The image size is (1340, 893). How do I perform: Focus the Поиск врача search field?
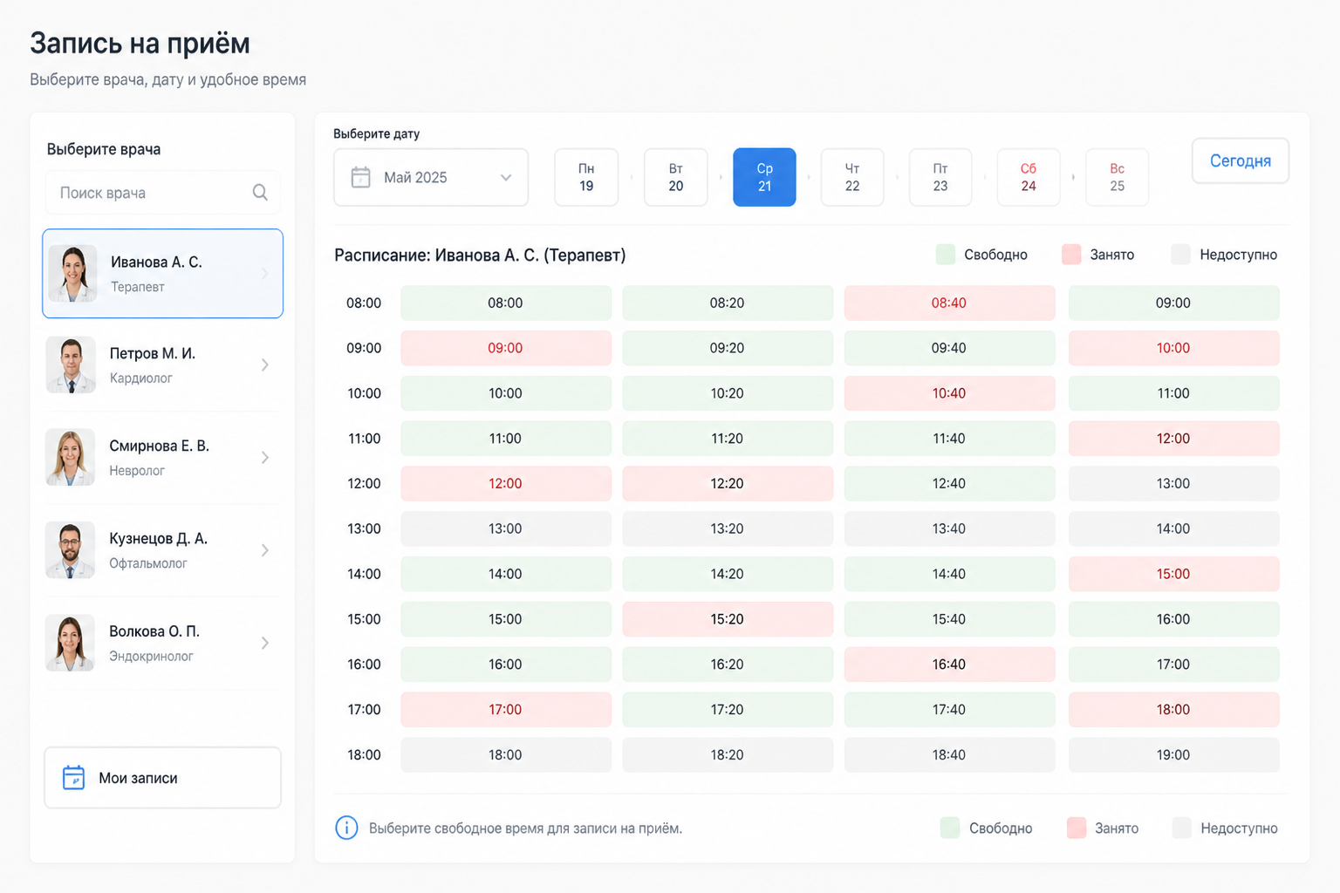(x=162, y=193)
